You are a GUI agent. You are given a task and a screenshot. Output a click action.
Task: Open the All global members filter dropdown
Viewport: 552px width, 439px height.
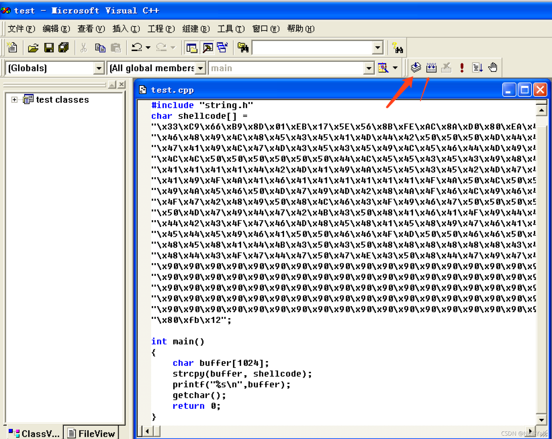200,68
